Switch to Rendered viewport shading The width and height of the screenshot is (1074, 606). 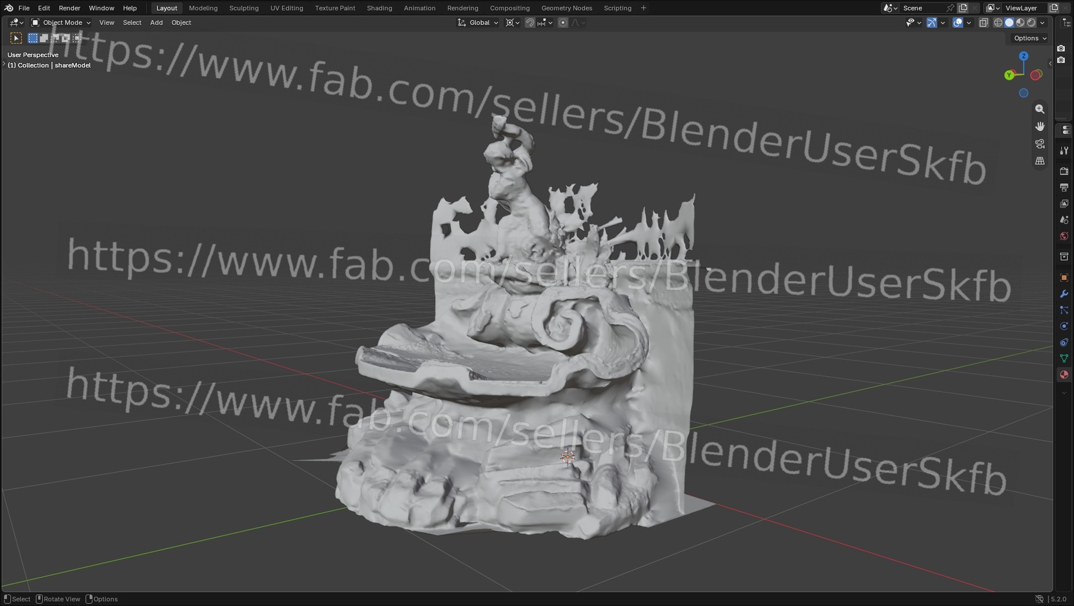(1031, 23)
